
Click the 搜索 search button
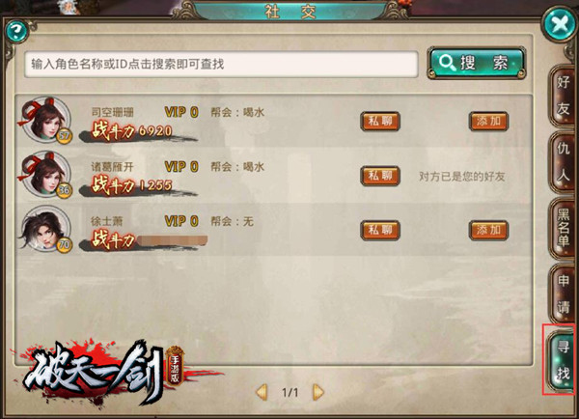[477, 63]
